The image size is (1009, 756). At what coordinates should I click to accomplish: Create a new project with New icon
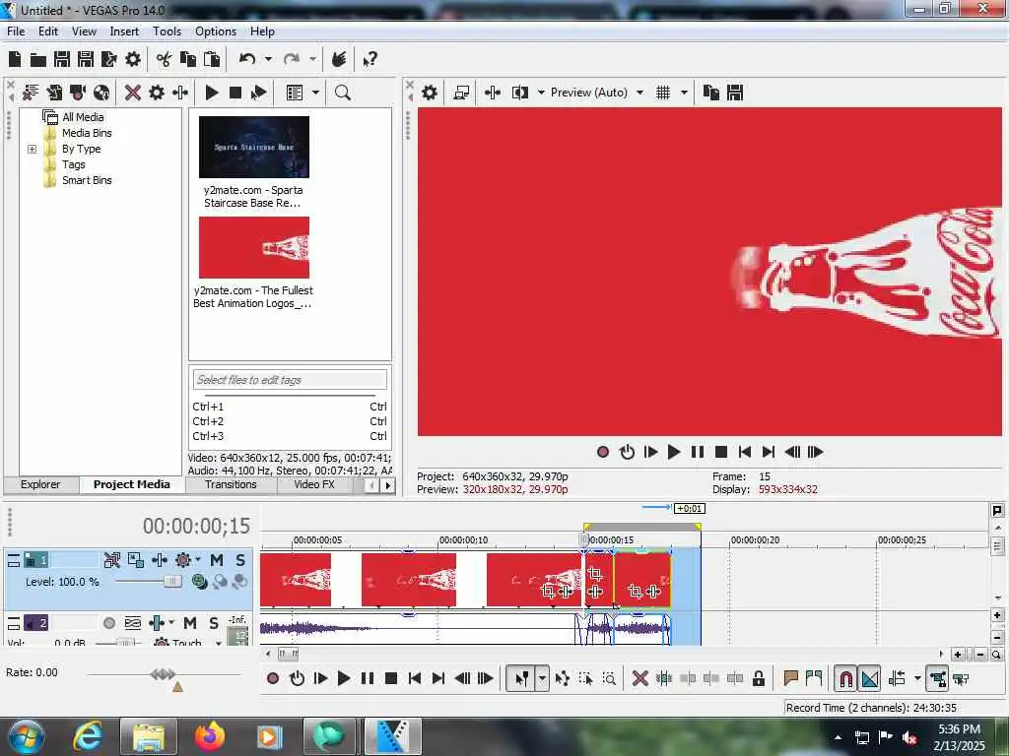tap(14, 60)
